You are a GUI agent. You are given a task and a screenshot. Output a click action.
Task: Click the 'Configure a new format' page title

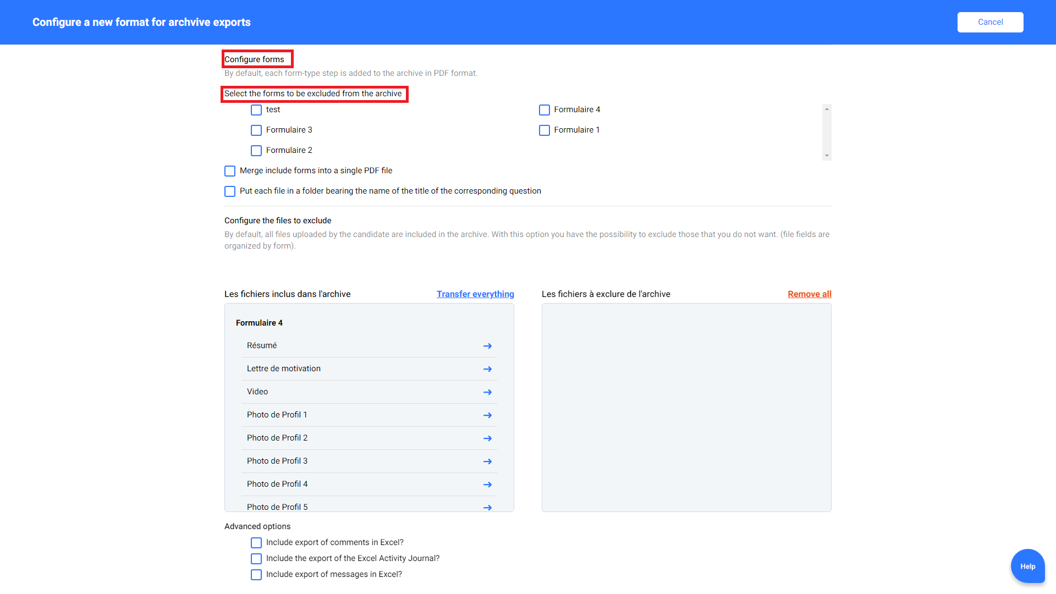[x=141, y=22]
